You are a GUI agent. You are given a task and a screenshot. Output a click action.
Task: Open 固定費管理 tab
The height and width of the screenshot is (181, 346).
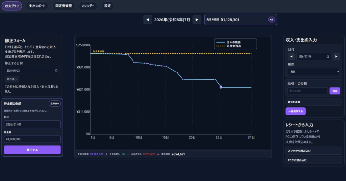tap(64, 6)
